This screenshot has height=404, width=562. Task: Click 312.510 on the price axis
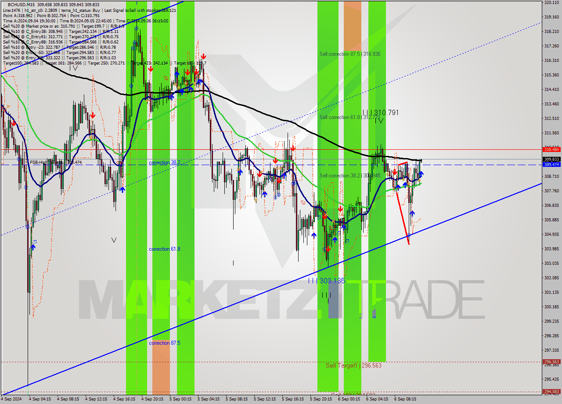pos(551,119)
